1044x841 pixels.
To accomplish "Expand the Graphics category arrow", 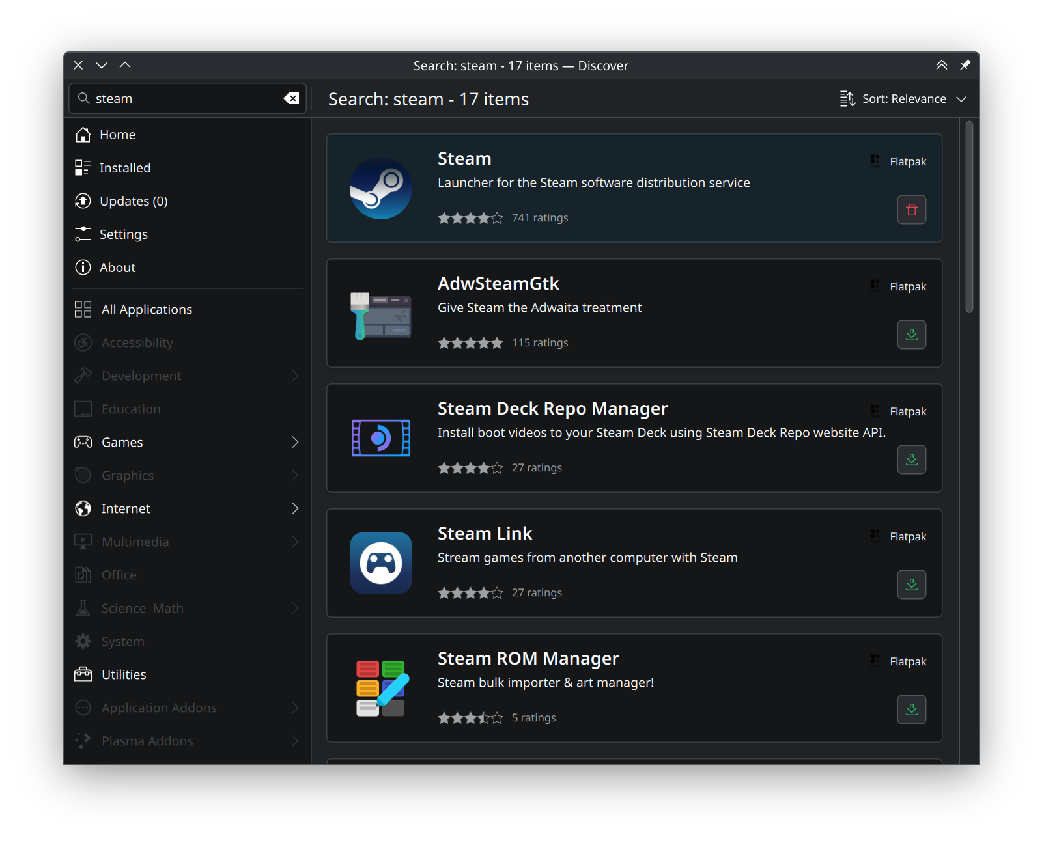I will click(x=295, y=475).
